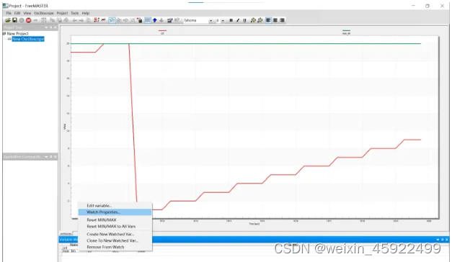Viewport: 452px width, 262px height.
Task: Collapse the New Project tree node
Action: (4, 33)
